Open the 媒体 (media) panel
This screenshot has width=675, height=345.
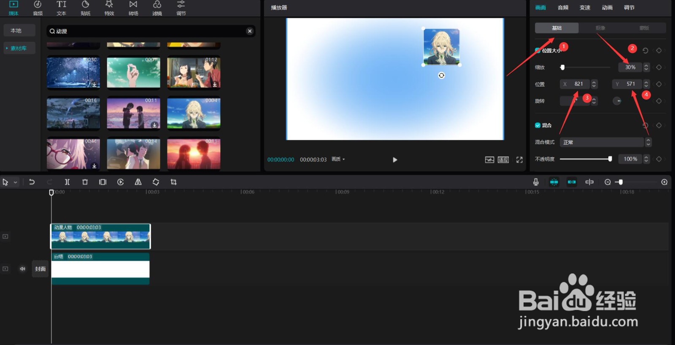click(x=13, y=8)
